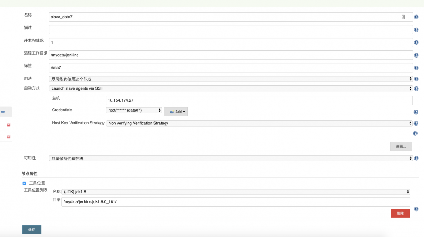Click the red 删除 button

[x=400, y=213]
